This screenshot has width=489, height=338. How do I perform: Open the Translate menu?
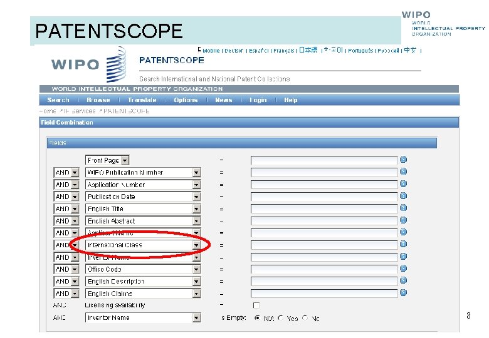coord(142,100)
